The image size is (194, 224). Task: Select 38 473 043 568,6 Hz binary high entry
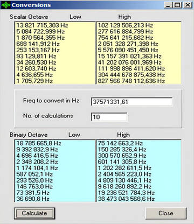click(126, 199)
